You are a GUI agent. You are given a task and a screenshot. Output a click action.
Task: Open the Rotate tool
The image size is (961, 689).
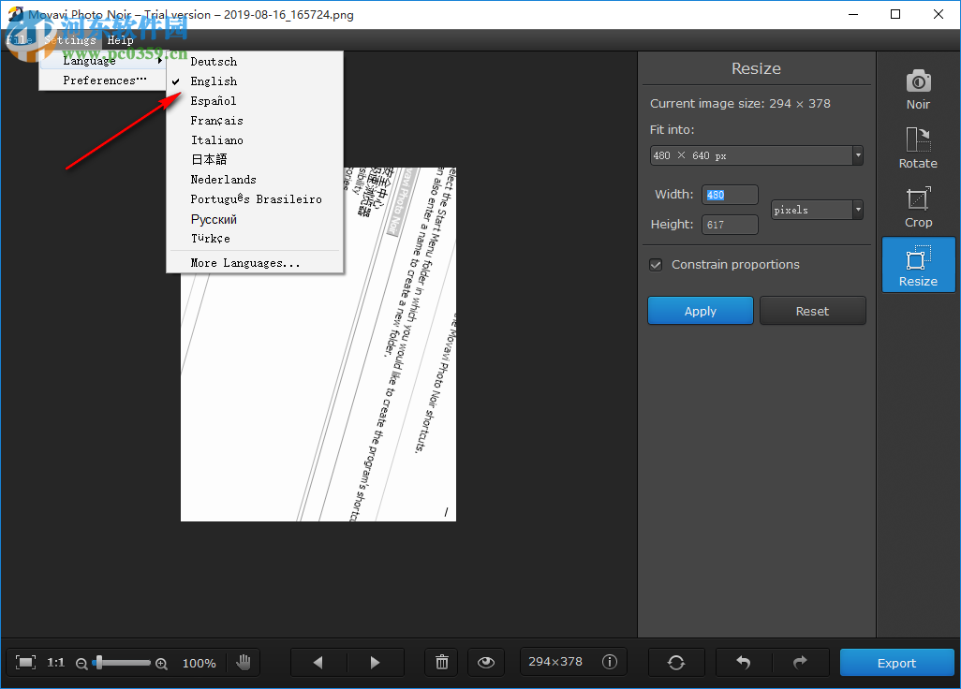917,148
